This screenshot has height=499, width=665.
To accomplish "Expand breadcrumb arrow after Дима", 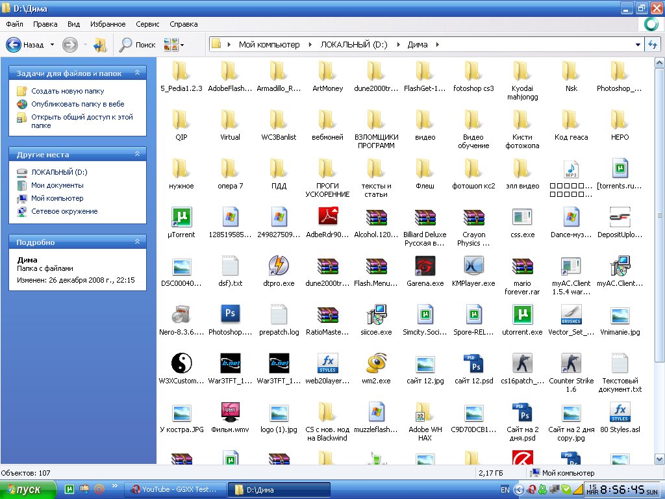I will (x=437, y=45).
